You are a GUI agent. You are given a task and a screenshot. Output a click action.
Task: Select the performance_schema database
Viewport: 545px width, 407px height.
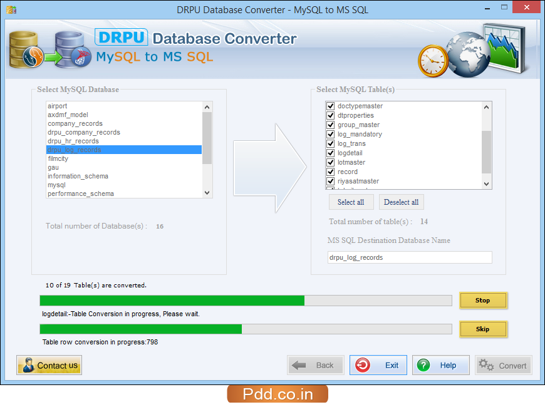pyautogui.click(x=124, y=193)
